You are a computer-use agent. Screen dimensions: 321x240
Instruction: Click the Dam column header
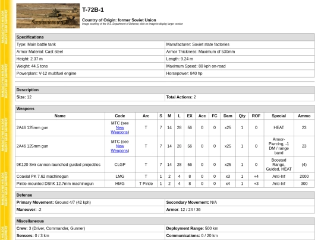click(x=228, y=116)
